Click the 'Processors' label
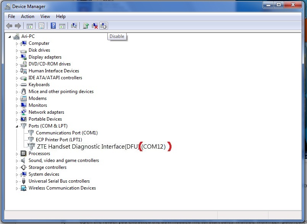Screen dimensions: 307x224 click(39, 154)
